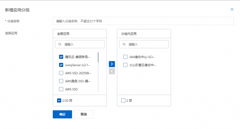Toggle select-all checkbox beside 2 项
This screenshot has width=240, height=129.
pos(123,100)
